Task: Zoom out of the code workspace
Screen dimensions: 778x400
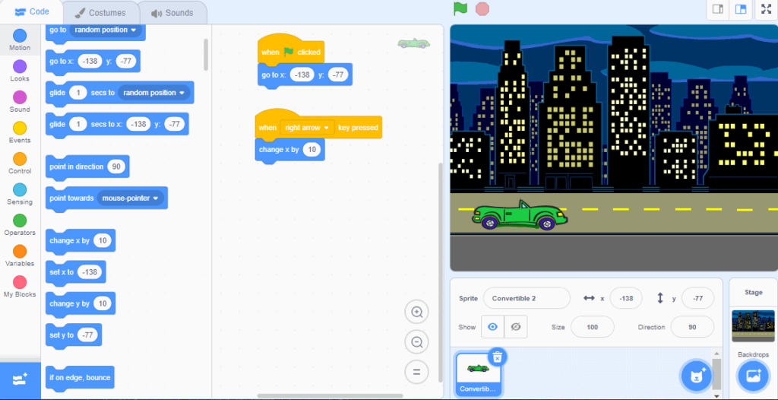Action: 416,342
